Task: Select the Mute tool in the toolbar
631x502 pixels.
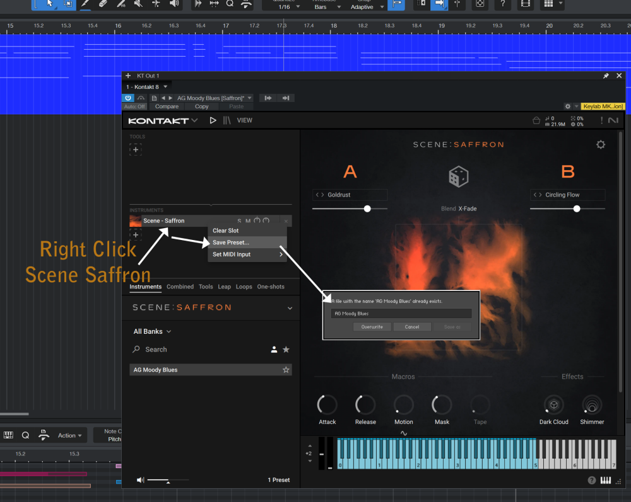Action: point(138,4)
